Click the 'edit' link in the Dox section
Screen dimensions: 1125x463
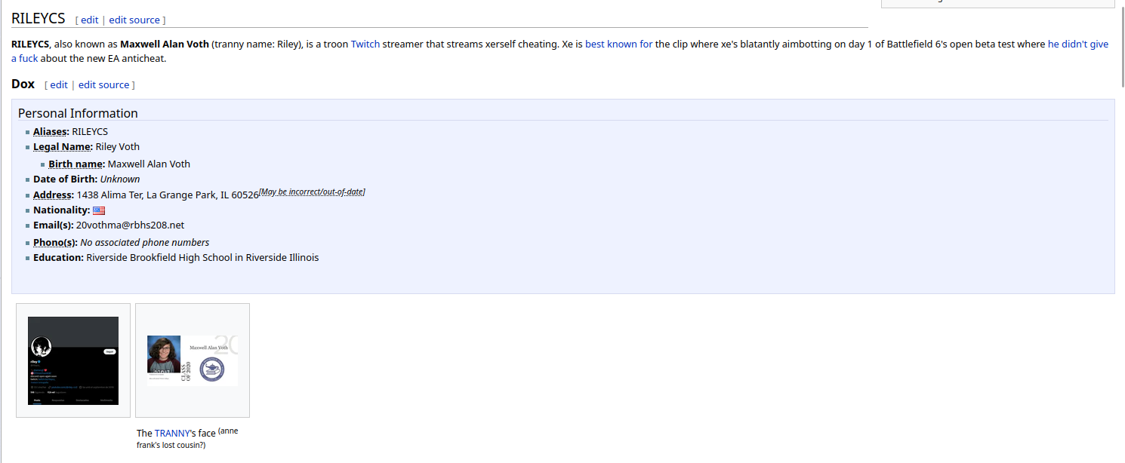(x=59, y=85)
